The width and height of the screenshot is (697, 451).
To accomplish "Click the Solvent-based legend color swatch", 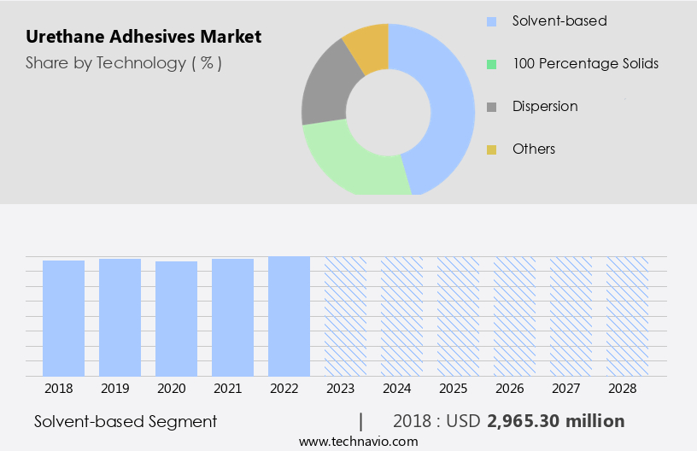I will click(491, 21).
